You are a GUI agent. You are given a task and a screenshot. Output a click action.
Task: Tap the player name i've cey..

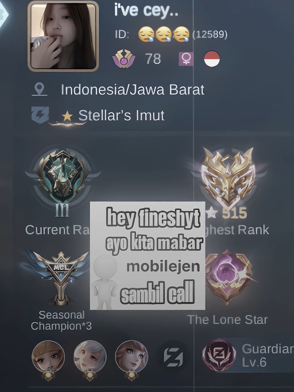point(146,10)
